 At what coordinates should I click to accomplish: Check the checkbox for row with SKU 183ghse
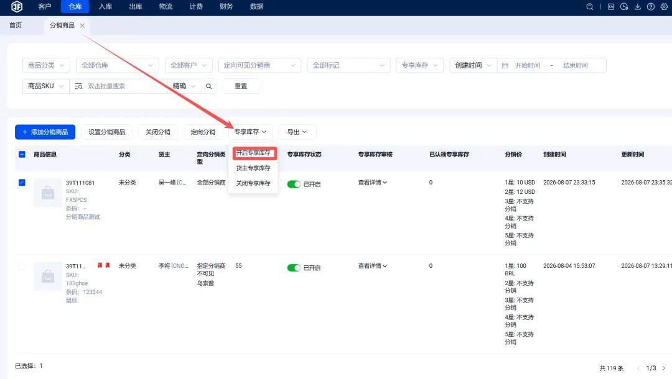tap(22, 266)
